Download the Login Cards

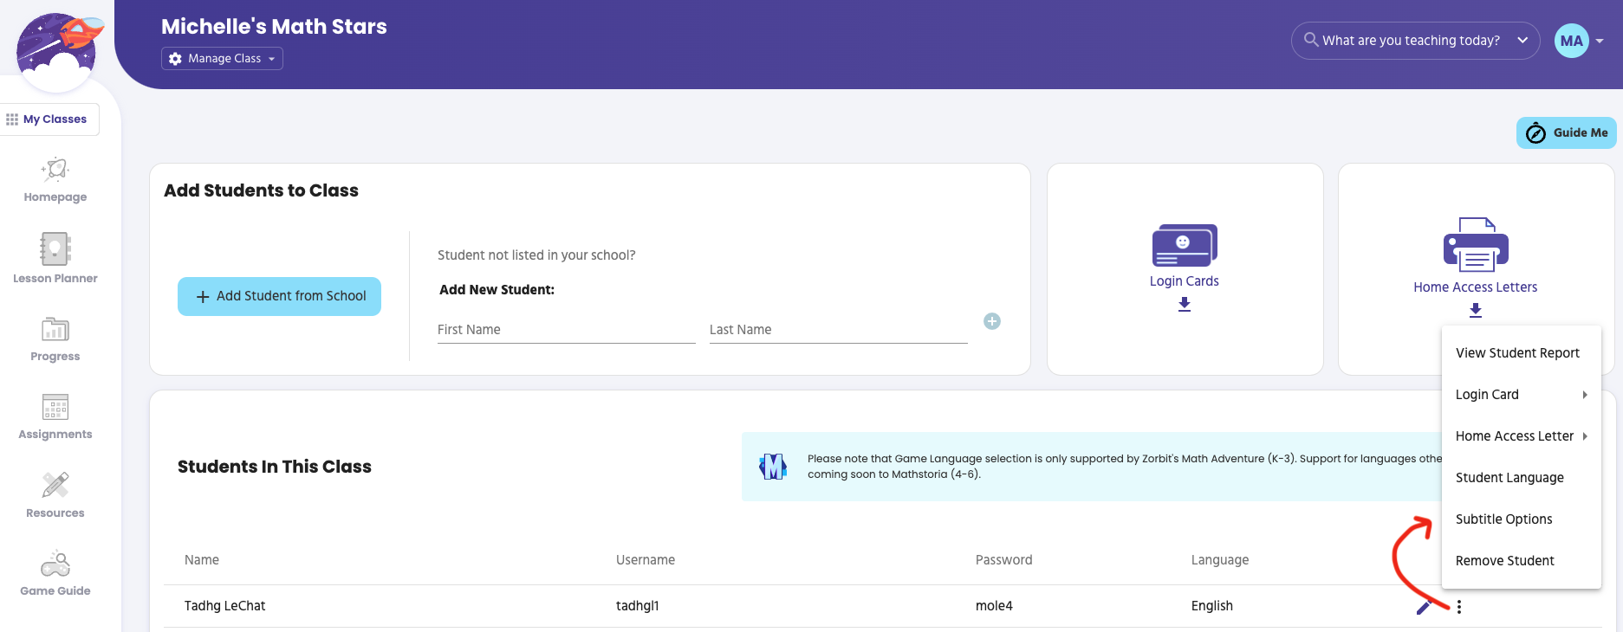click(x=1185, y=304)
